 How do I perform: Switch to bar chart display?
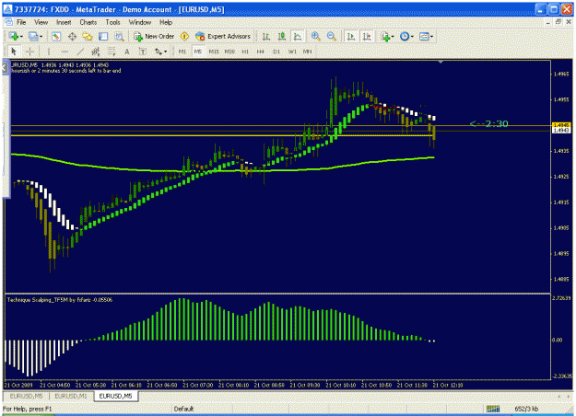coord(266,36)
